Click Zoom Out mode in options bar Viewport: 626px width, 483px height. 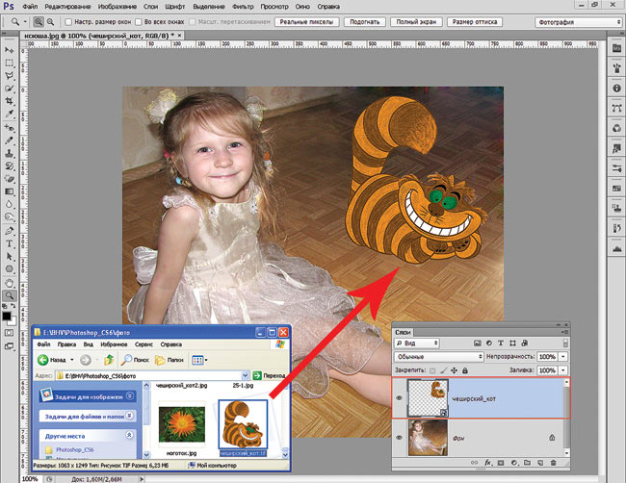pos(50,22)
